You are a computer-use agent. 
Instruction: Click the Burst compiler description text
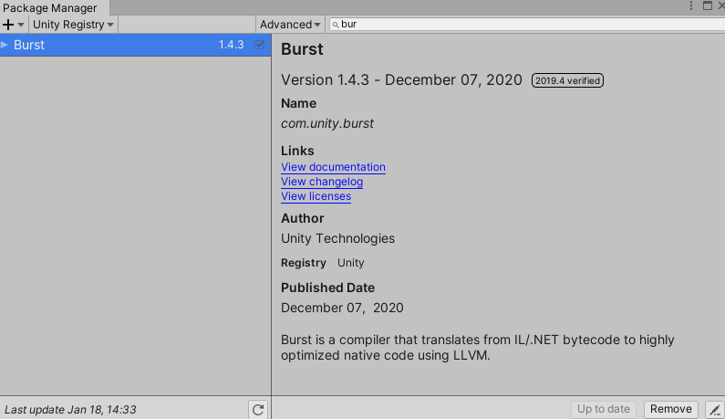point(478,348)
